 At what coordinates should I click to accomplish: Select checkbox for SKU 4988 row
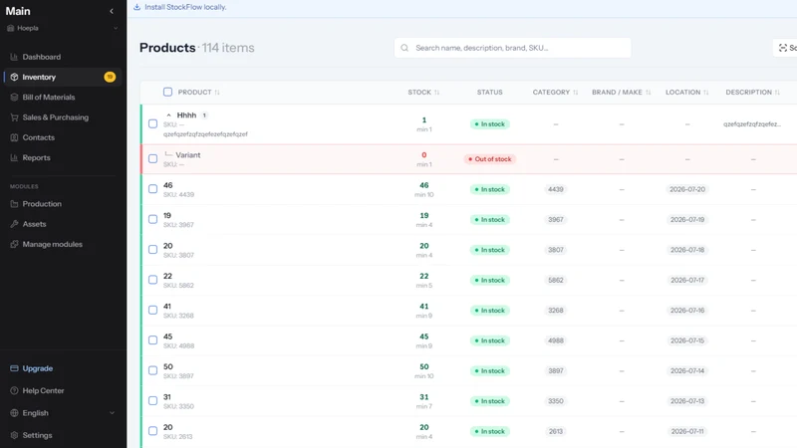pyautogui.click(x=153, y=340)
